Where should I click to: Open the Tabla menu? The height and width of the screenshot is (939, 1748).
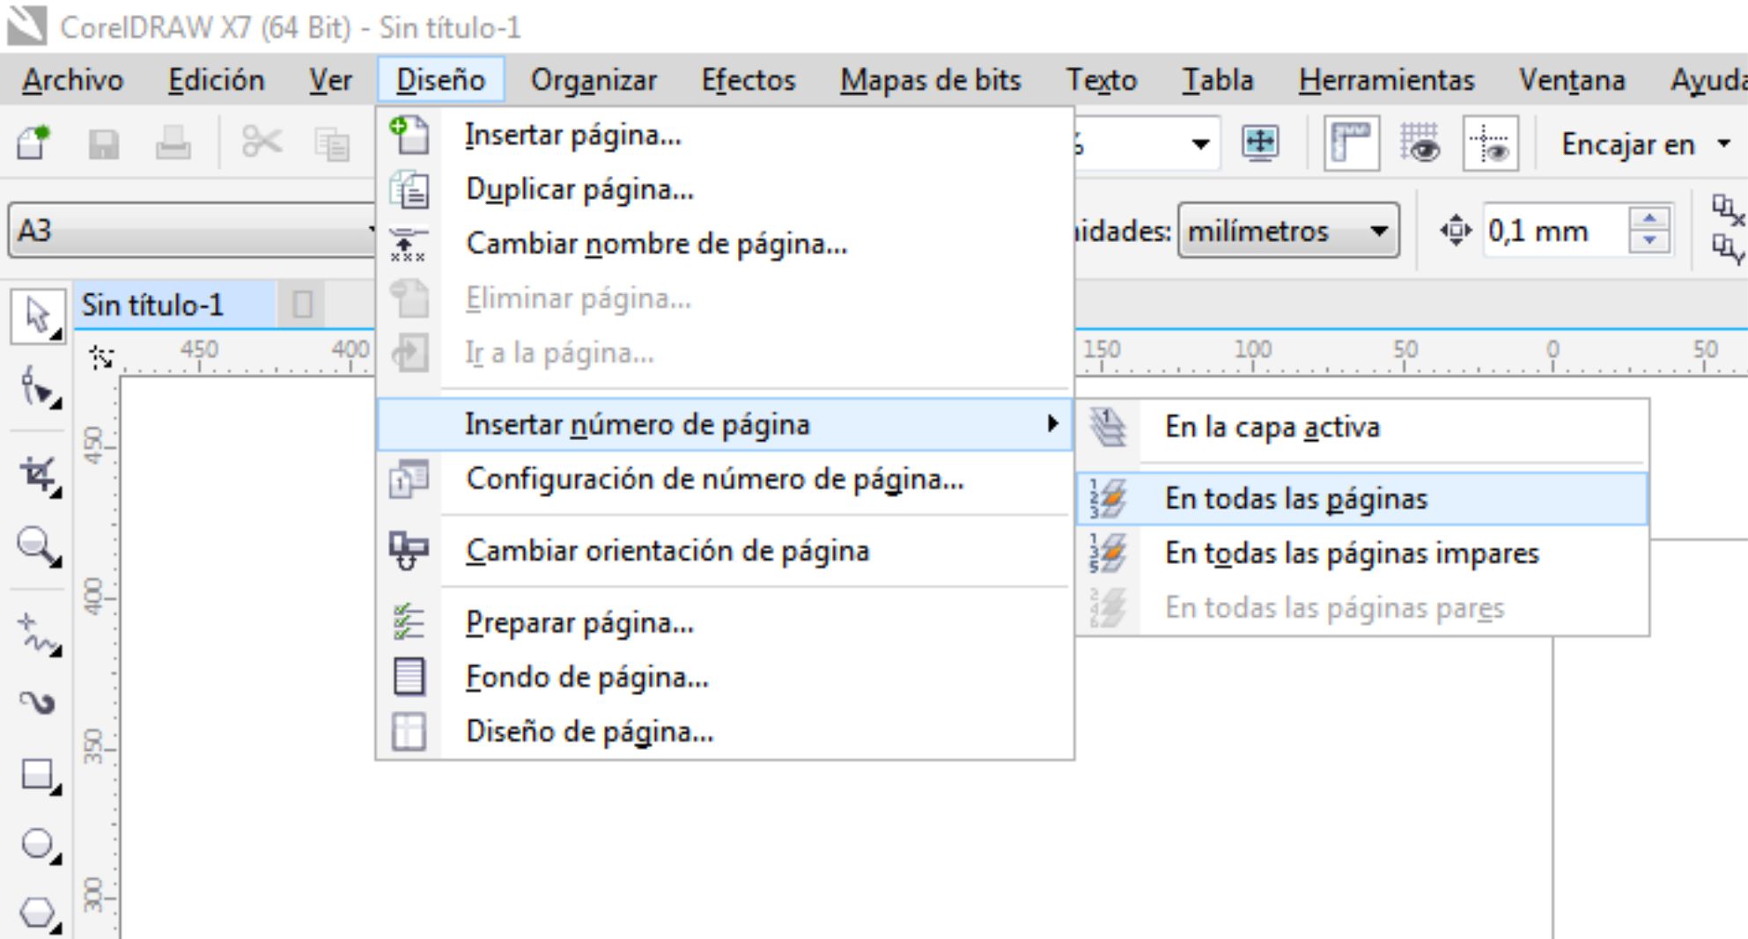(1218, 80)
